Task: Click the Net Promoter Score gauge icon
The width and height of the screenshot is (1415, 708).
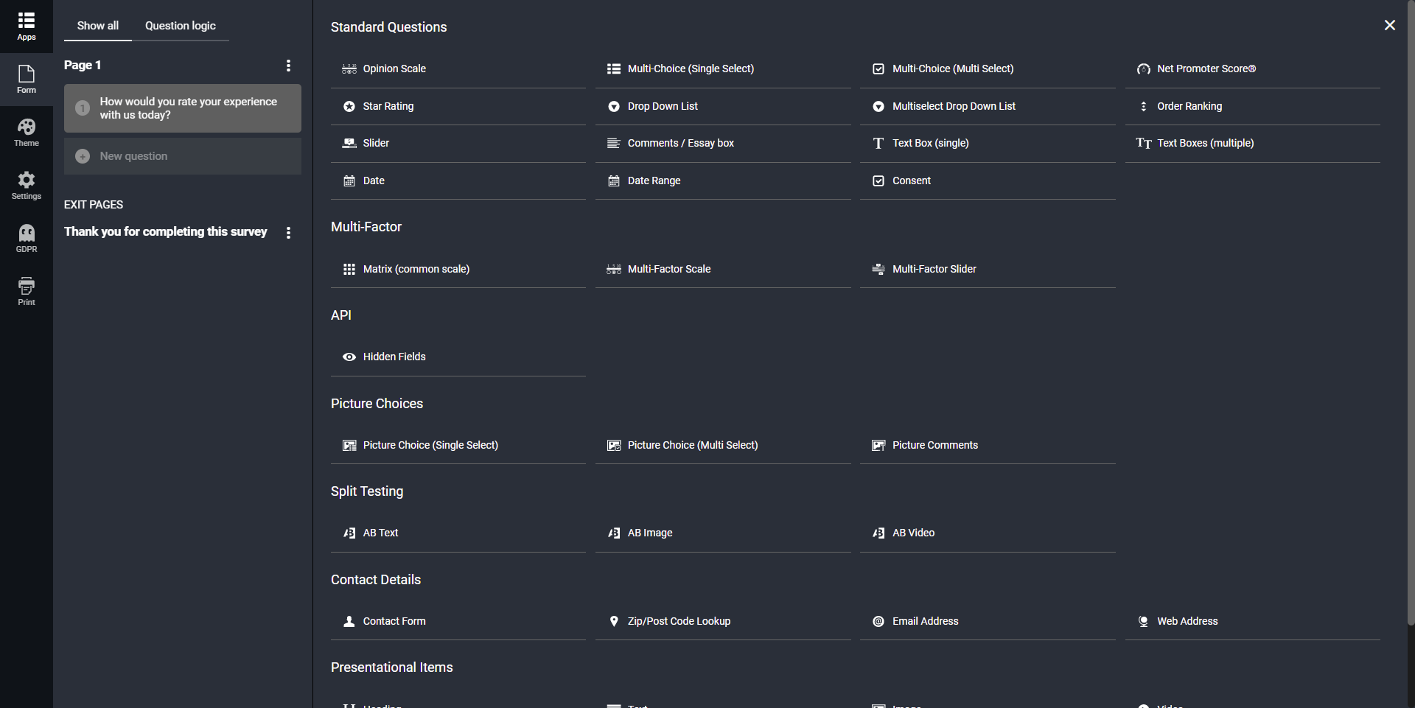Action: (1144, 69)
